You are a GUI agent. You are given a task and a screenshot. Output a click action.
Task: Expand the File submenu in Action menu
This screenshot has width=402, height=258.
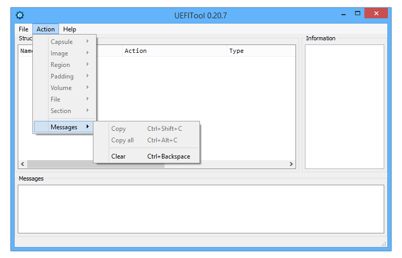pos(65,99)
